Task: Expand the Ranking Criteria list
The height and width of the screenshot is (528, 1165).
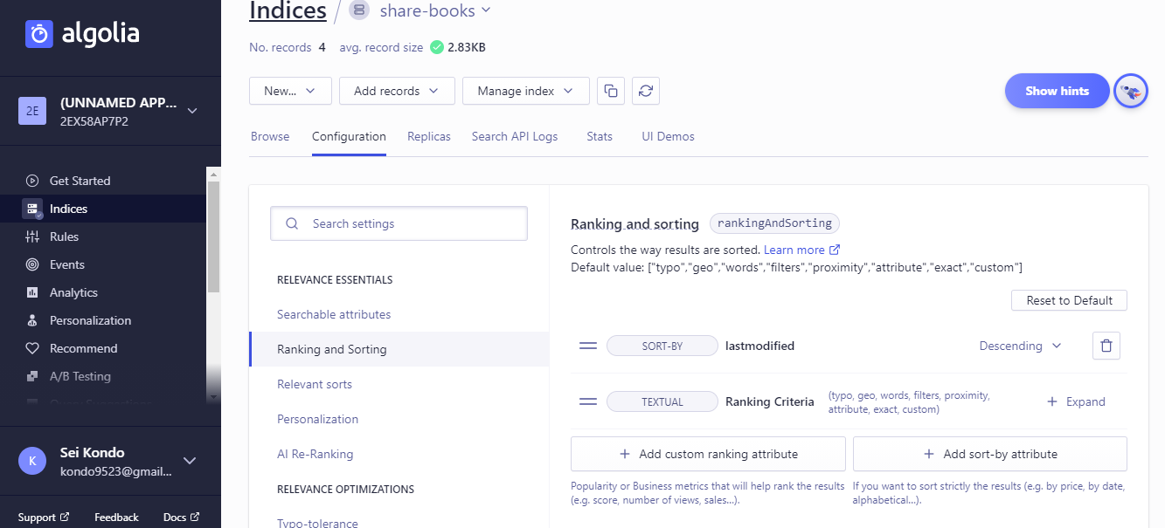Action: tap(1076, 401)
